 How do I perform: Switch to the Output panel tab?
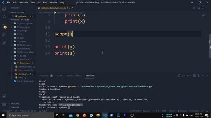pyautogui.click(x=60, y=76)
